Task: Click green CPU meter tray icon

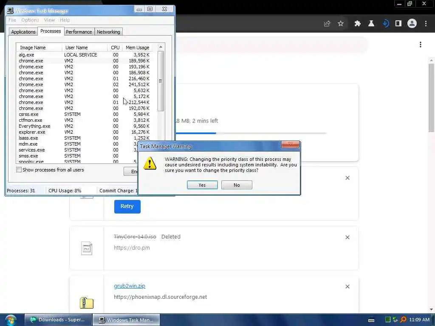Action: [388, 320]
